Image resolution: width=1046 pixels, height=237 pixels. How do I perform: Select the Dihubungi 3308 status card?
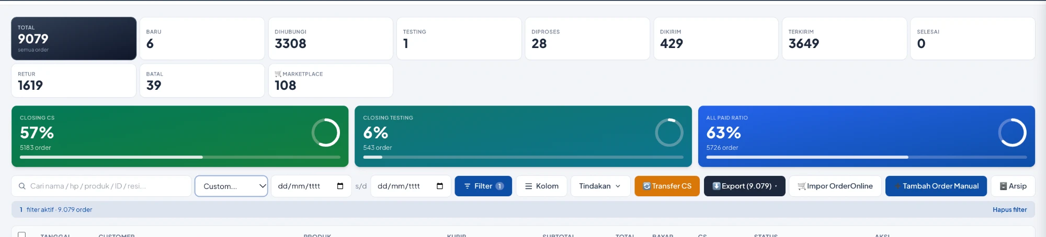[x=331, y=39]
